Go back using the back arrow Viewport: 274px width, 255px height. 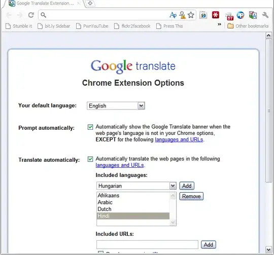pos(9,15)
